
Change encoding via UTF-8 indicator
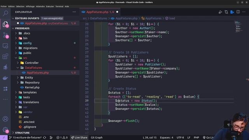tap(180, 137)
